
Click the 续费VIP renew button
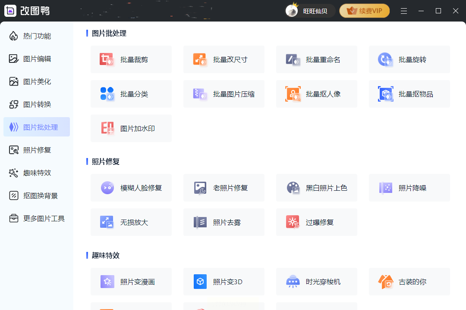[x=364, y=11]
